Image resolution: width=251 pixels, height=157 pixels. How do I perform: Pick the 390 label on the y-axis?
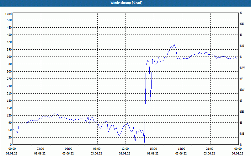(9, 50)
